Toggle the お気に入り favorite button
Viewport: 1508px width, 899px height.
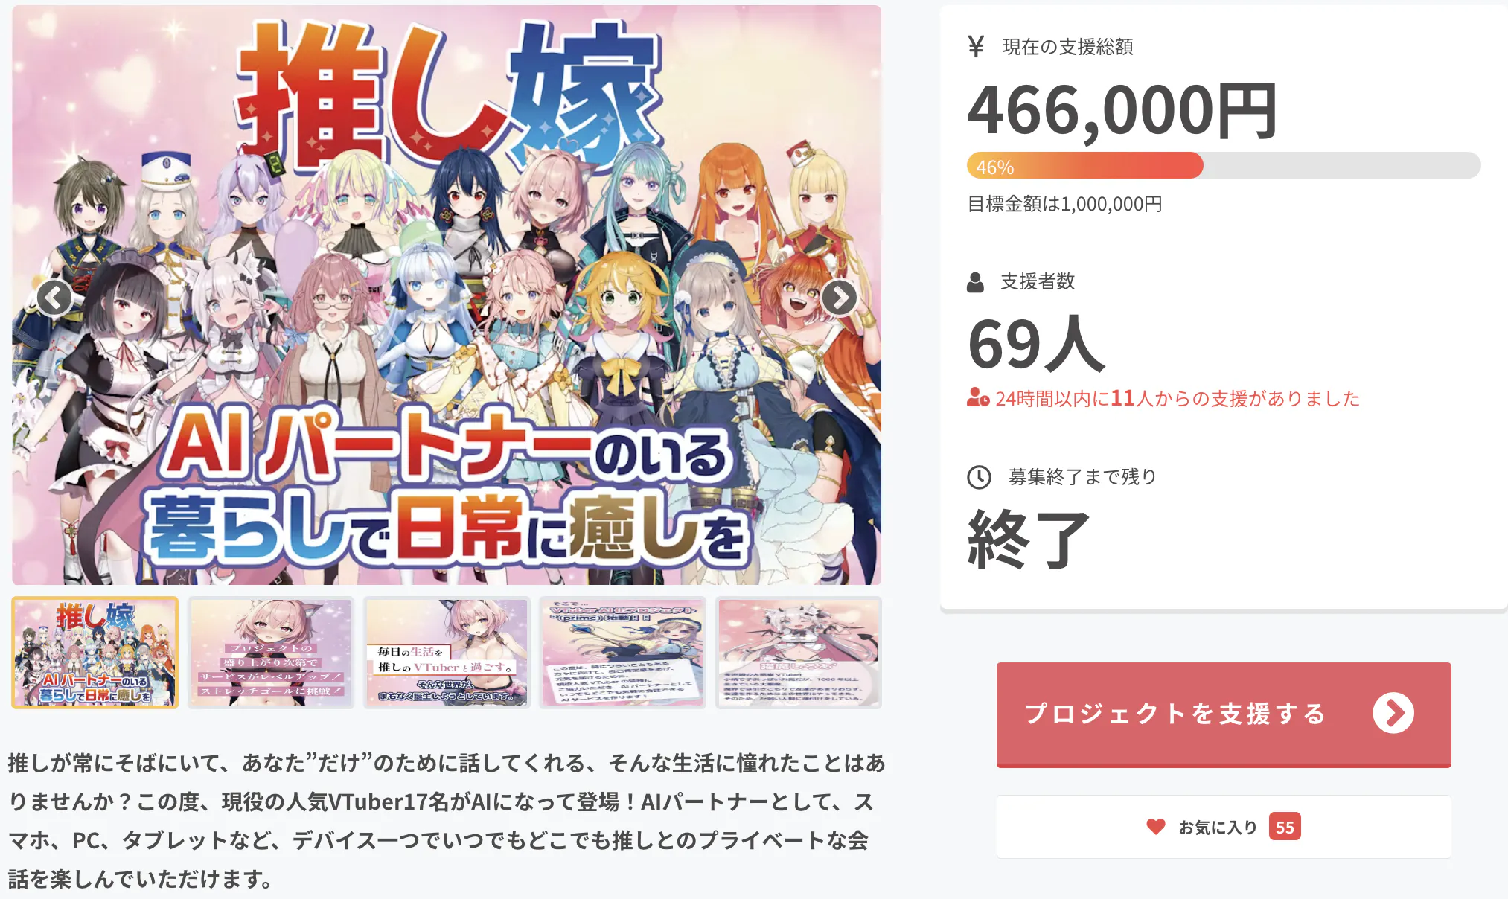pos(1224,827)
